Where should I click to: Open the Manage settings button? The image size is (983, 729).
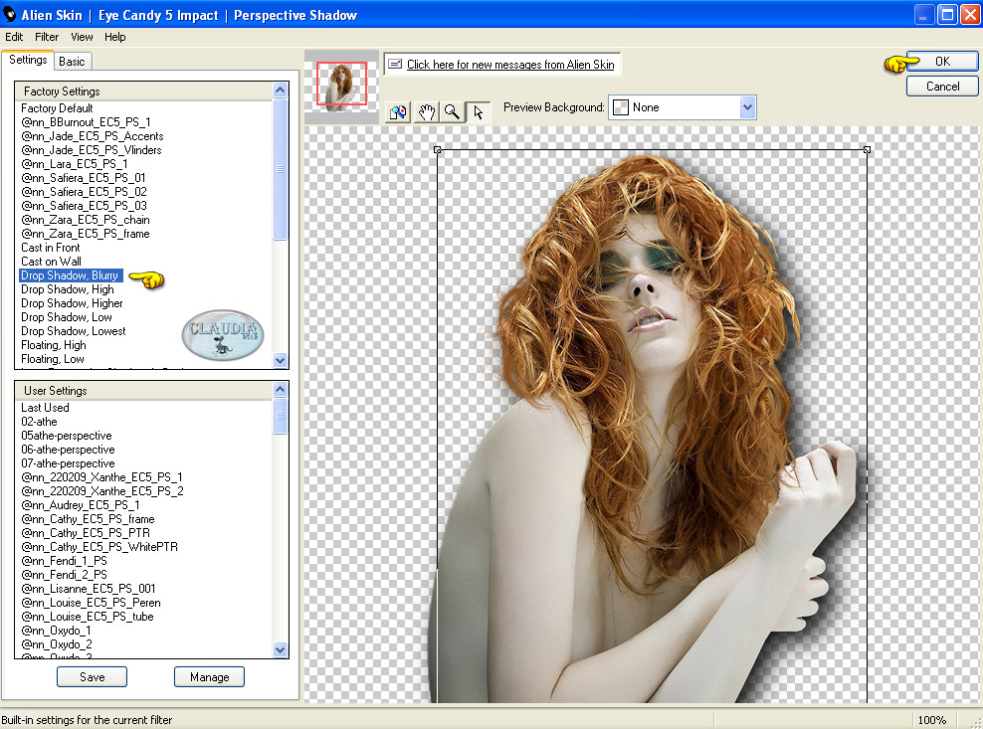point(209,677)
